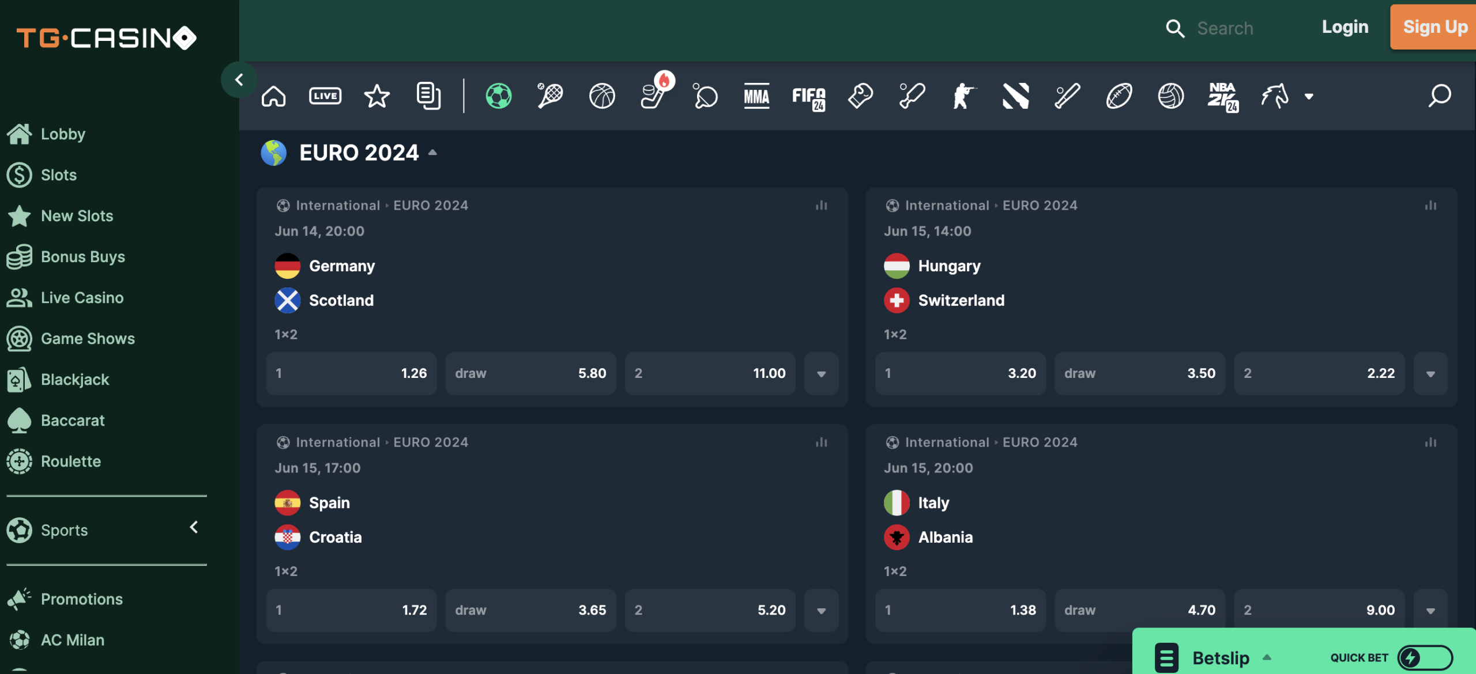Toggle the Quick Bet switch
This screenshot has height=674, width=1476.
click(1425, 657)
